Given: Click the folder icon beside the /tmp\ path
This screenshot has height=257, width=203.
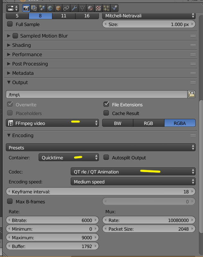Looking at the screenshot, I should click(191, 94).
